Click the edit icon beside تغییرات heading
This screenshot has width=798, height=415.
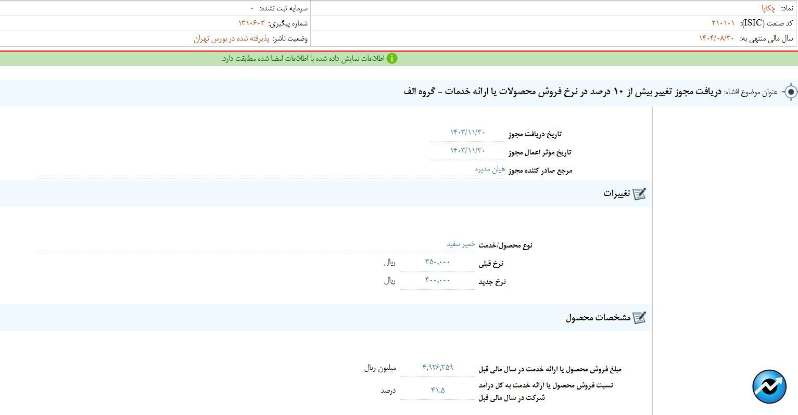[x=639, y=193]
